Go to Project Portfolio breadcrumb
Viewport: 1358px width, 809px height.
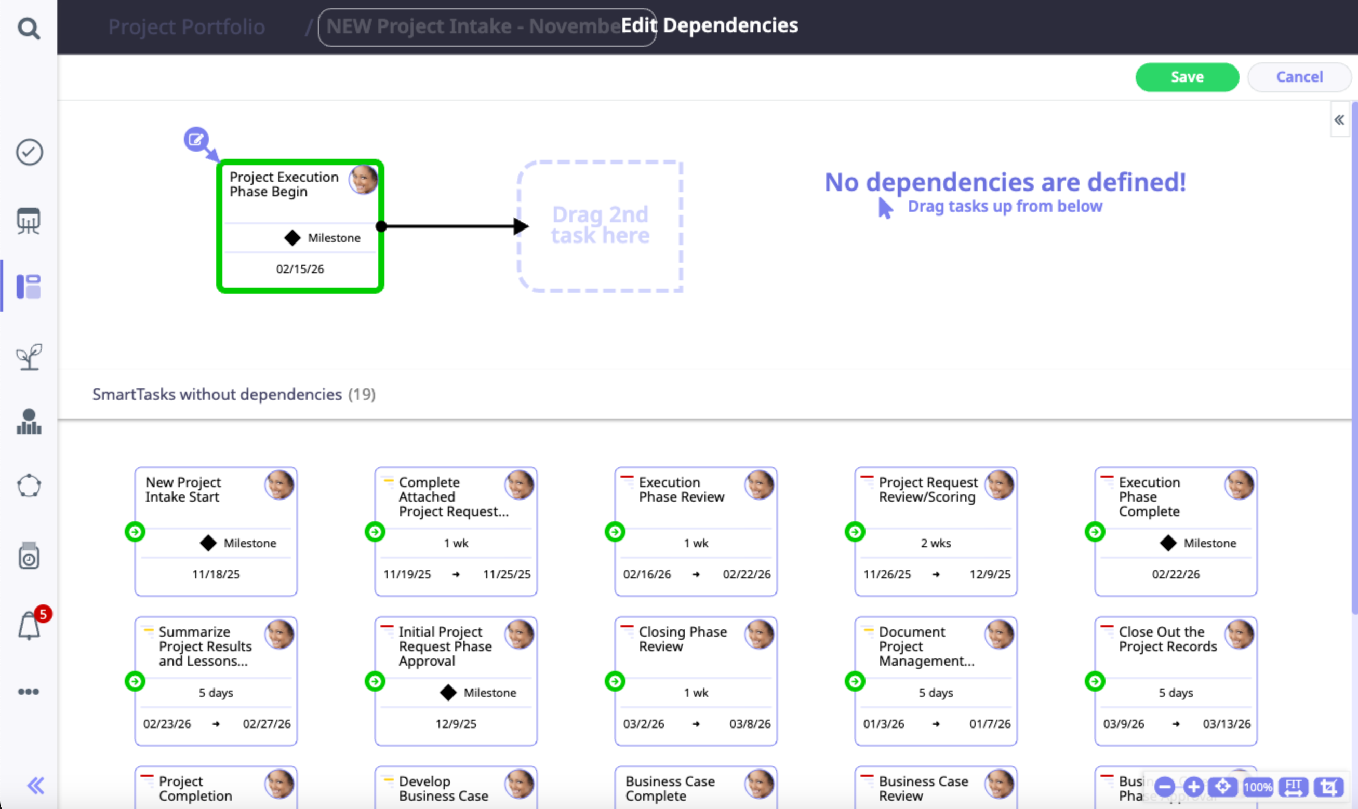186,26
